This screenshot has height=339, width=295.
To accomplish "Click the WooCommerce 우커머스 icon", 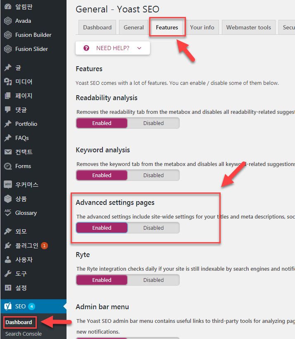I will [8, 185].
